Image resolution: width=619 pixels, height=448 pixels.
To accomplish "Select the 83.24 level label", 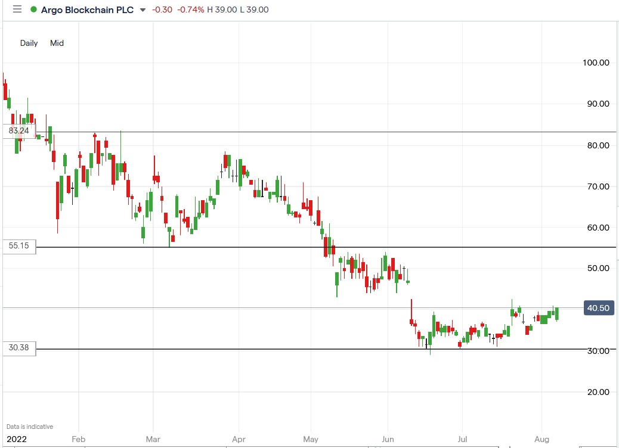I will 19,130.
